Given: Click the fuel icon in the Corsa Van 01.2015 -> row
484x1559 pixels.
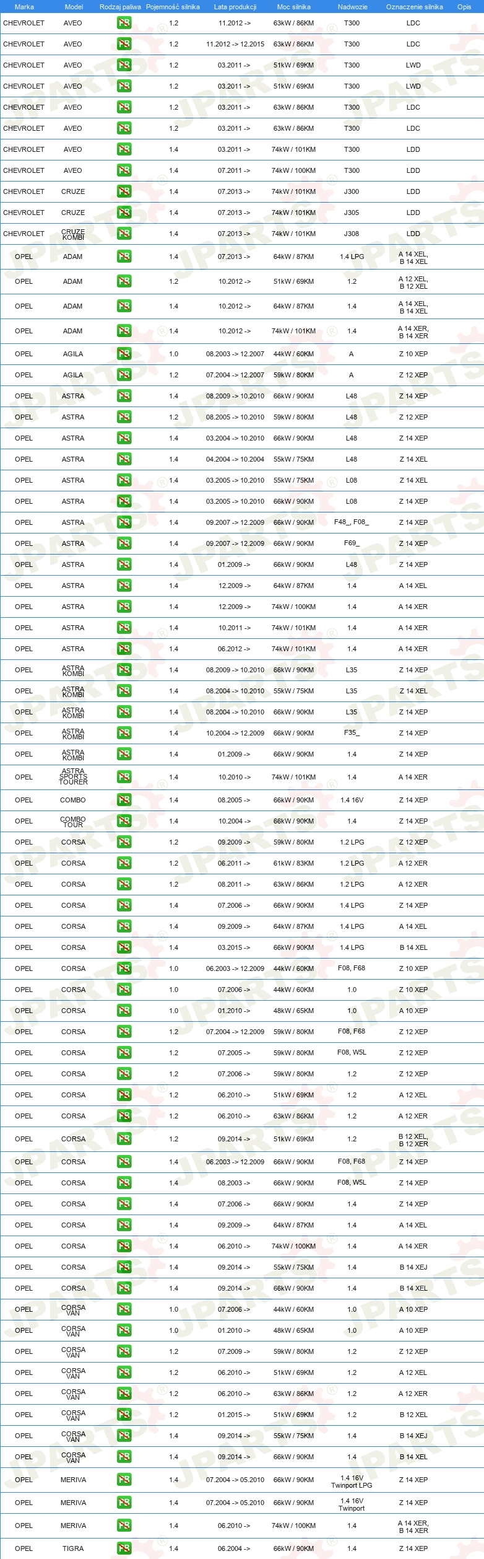Looking at the screenshot, I should (124, 1415).
